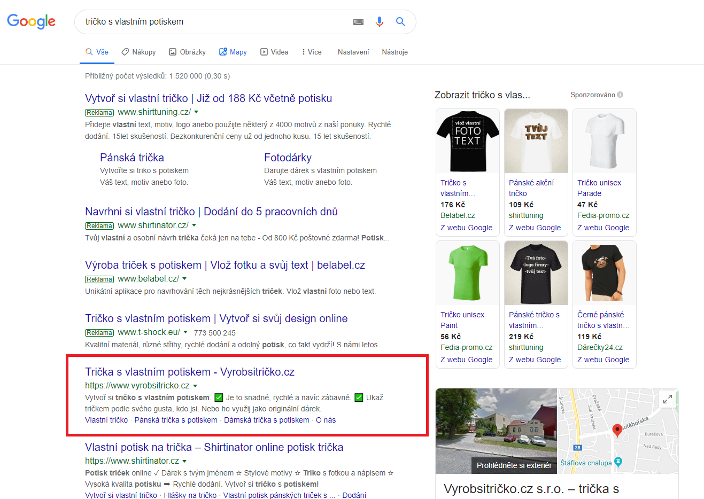Image resolution: width=704 pixels, height=499 pixels.
Task: Open dropdown arrow next to www.shirttuning.cz
Action: [x=196, y=112]
